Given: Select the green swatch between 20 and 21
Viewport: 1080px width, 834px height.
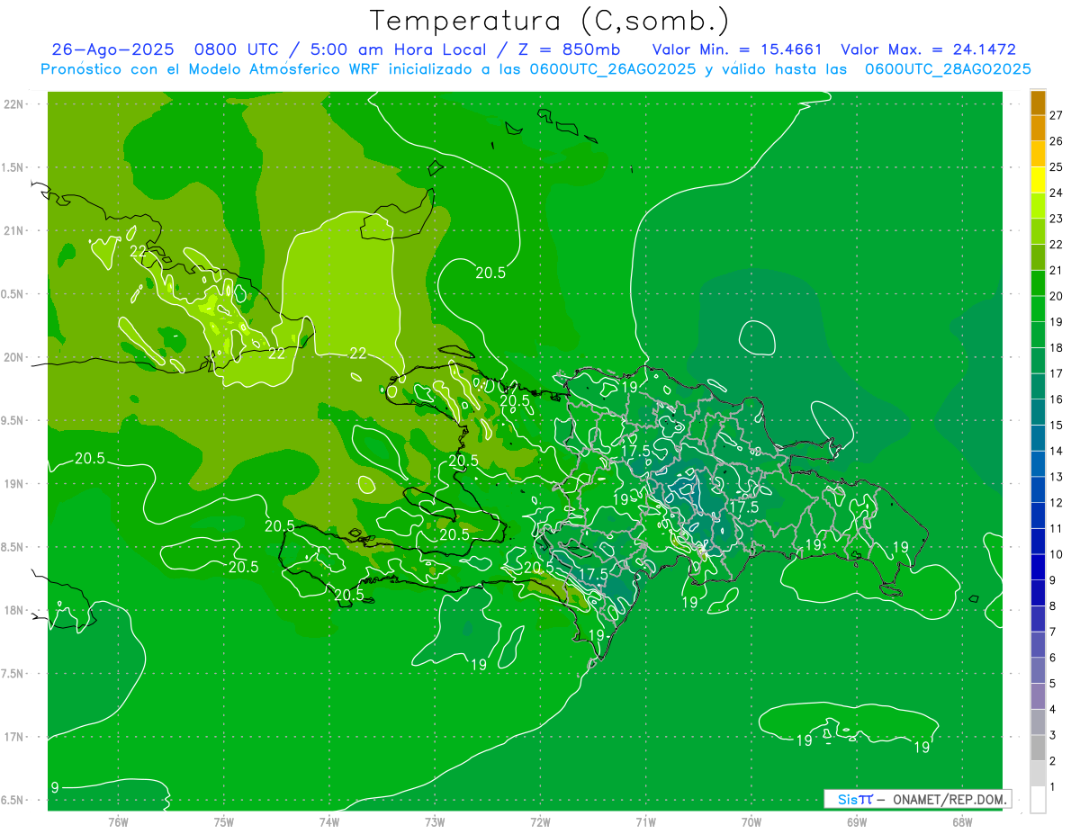Looking at the screenshot, I should coord(1038,283).
